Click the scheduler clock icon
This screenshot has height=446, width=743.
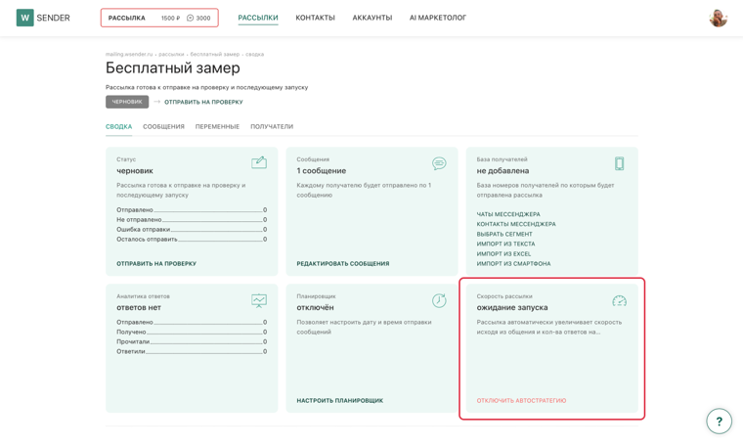coord(439,300)
